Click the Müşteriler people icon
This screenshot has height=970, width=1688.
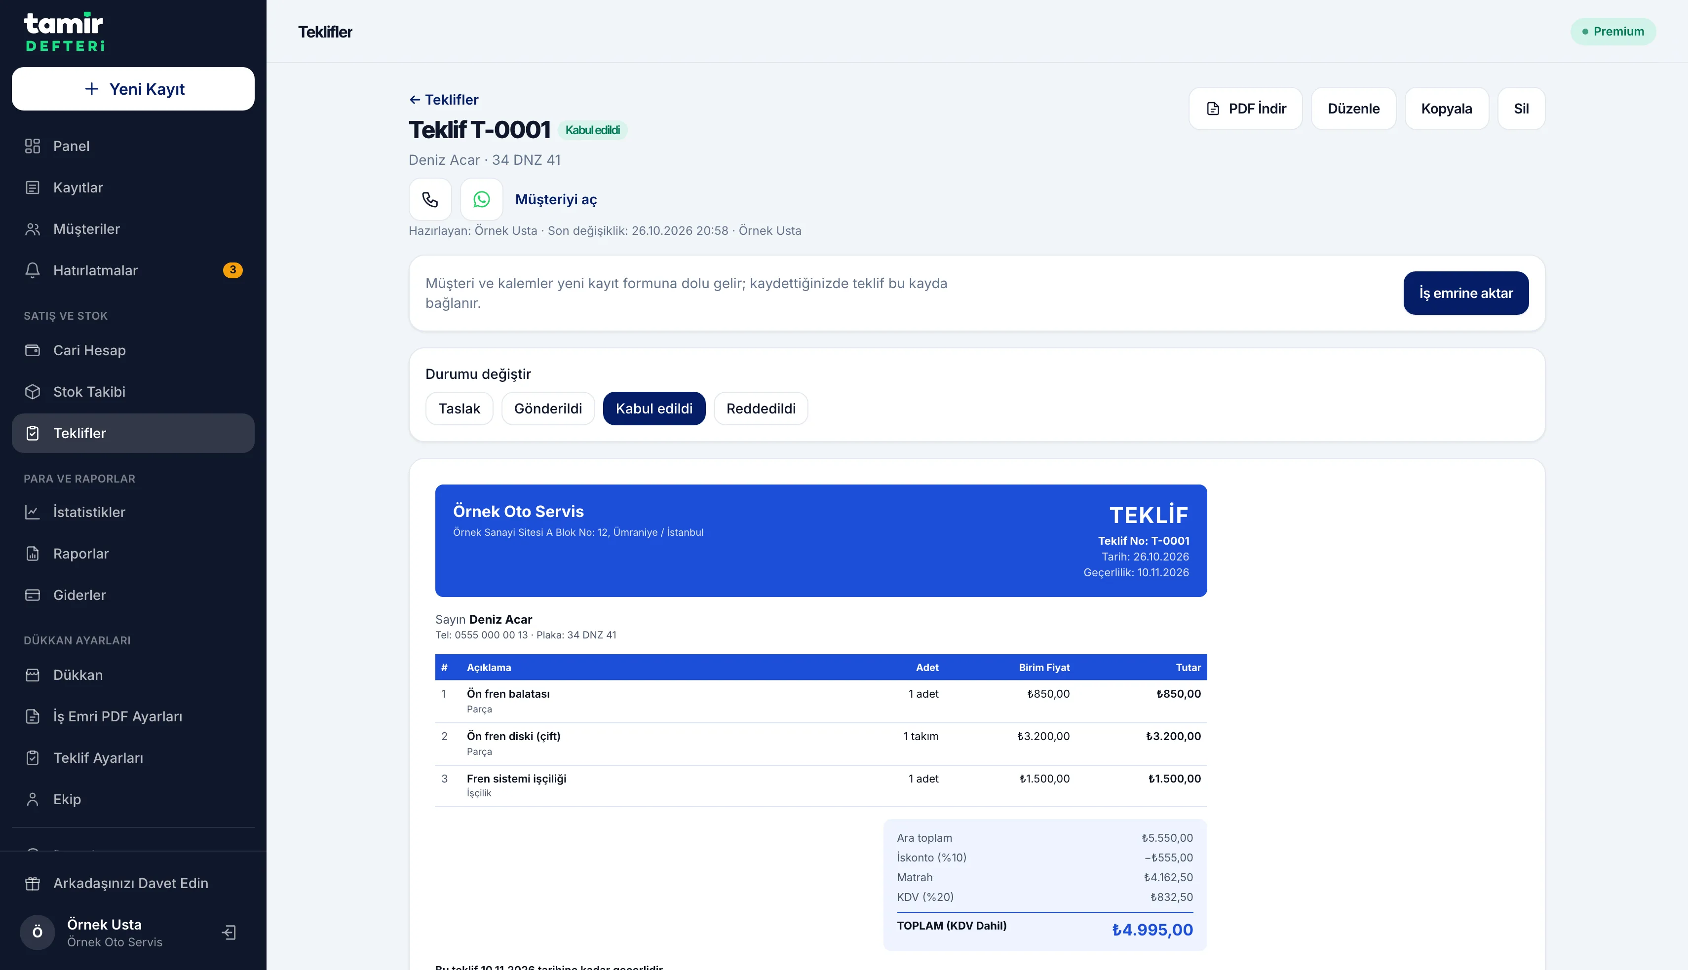point(33,229)
